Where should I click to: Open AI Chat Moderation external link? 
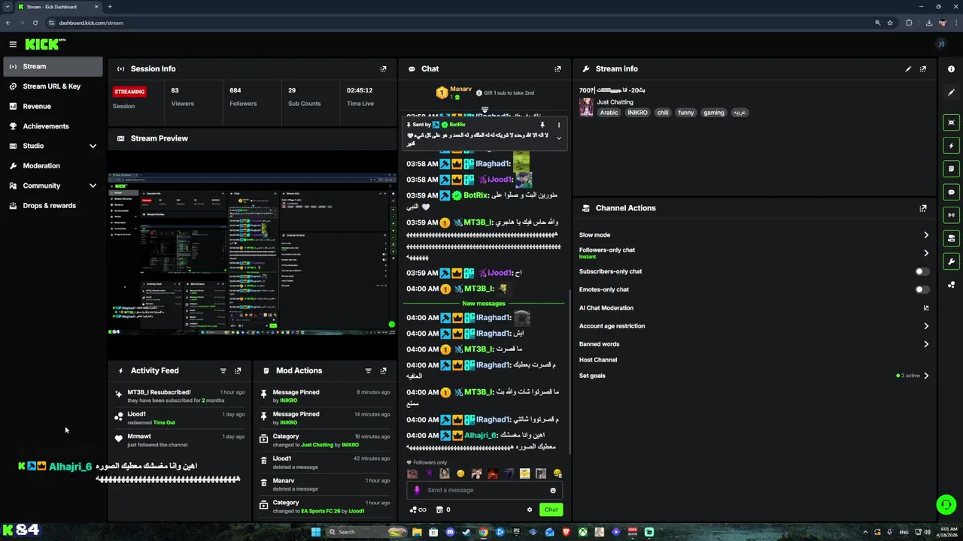[x=926, y=308]
